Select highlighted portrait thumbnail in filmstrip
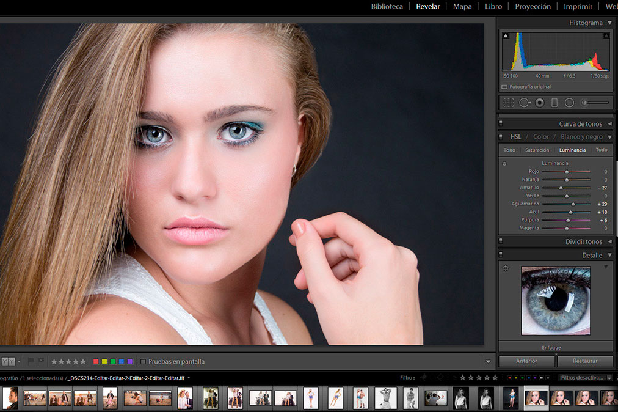This screenshot has height=412, width=618. point(536,397)
